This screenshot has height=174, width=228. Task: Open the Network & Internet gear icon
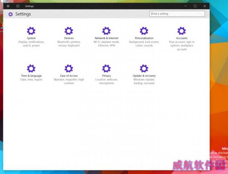pyautogui.click(x=106, y=31)
